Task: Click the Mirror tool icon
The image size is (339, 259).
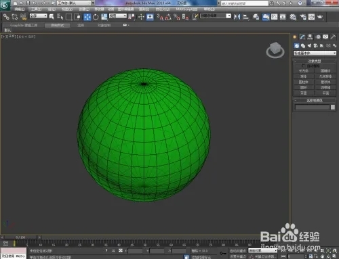Action: point(237,17)
